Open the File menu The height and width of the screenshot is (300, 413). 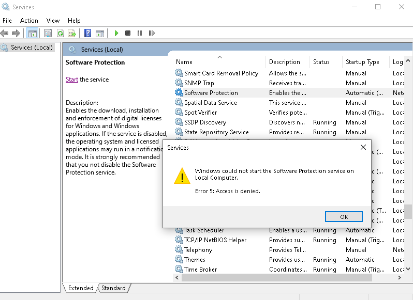click(x=7, y=21)
